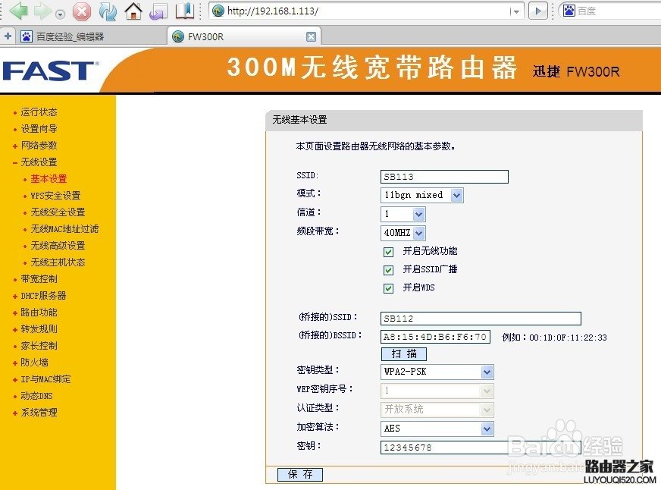Uncheck 开启SSID广播 option
This screenshot has width=661, height=490.
[x=388, y=269]
